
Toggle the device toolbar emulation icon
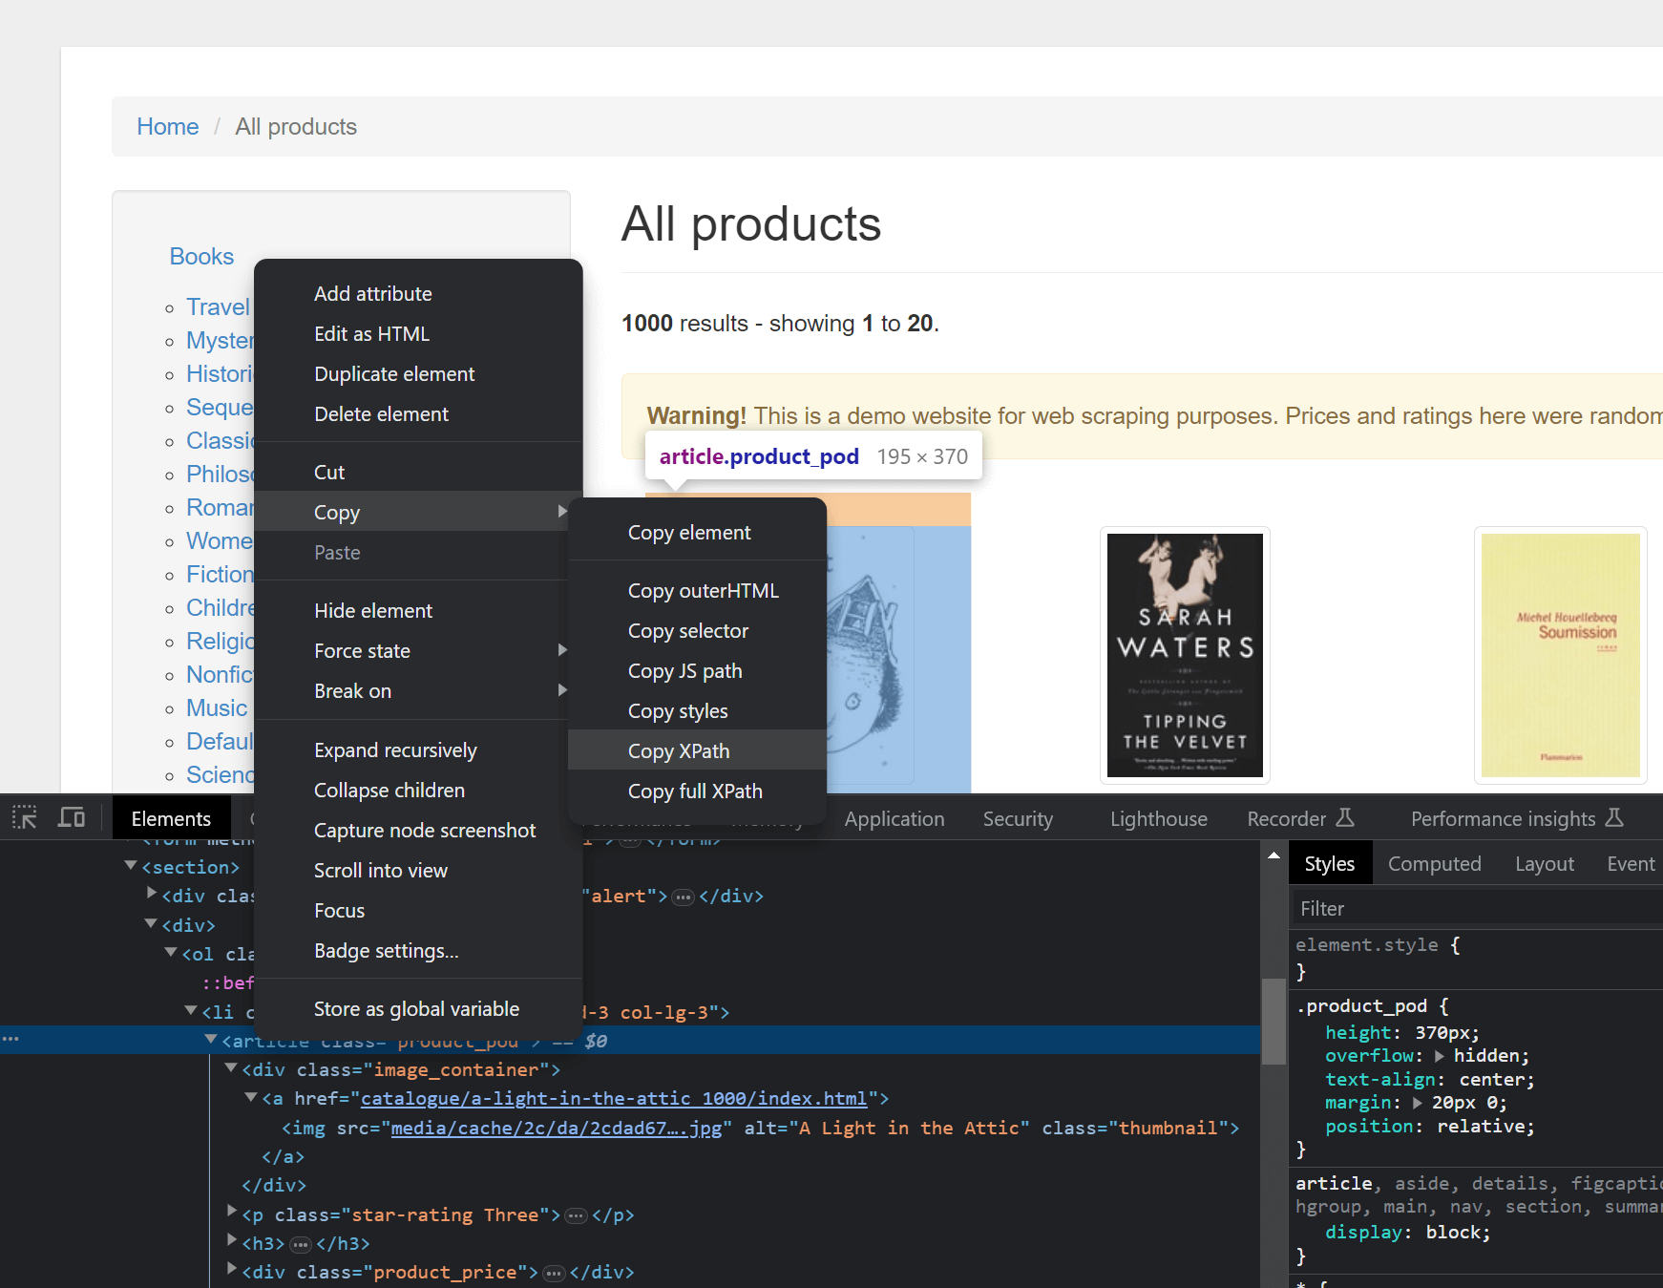[x=72, y=817]
